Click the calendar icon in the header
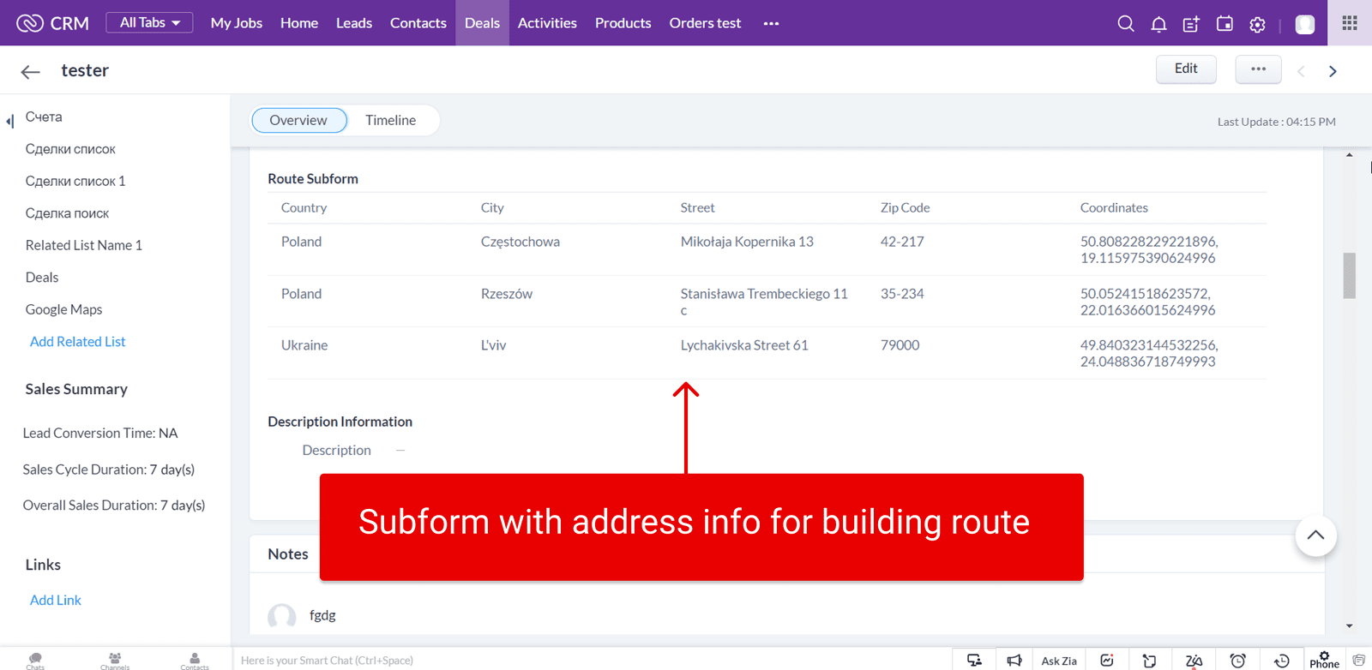 point(1225,24)
